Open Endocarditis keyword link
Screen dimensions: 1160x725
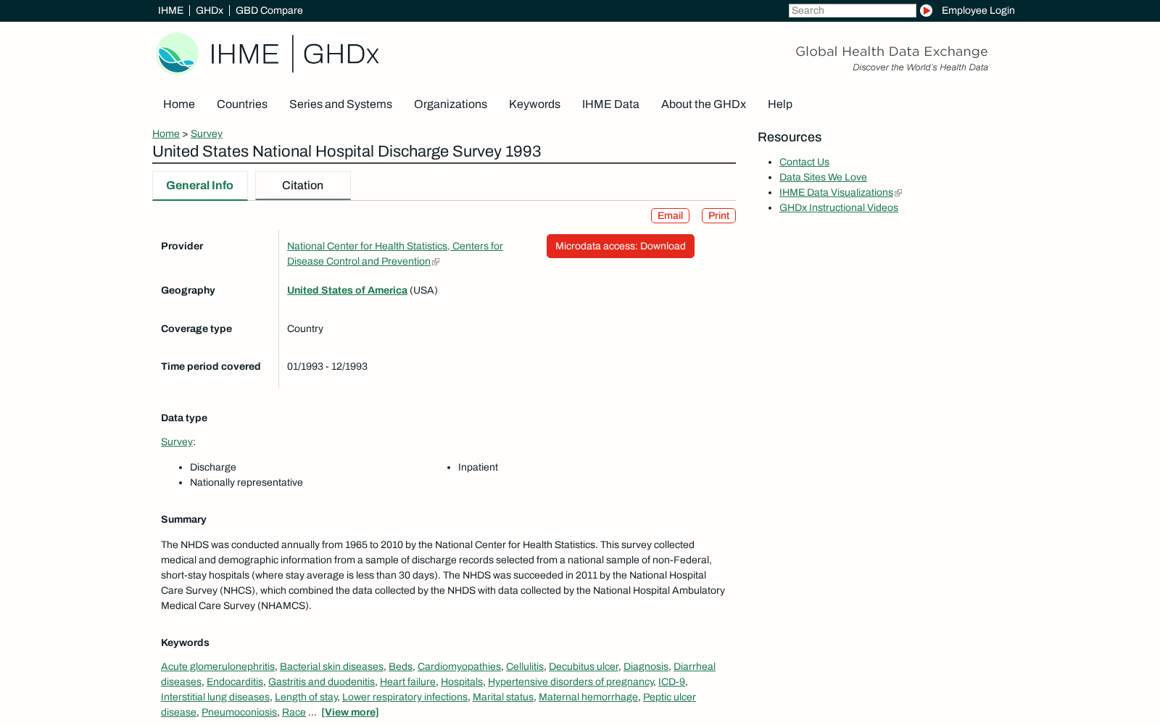pyautogui.click(x=235, y=681)
